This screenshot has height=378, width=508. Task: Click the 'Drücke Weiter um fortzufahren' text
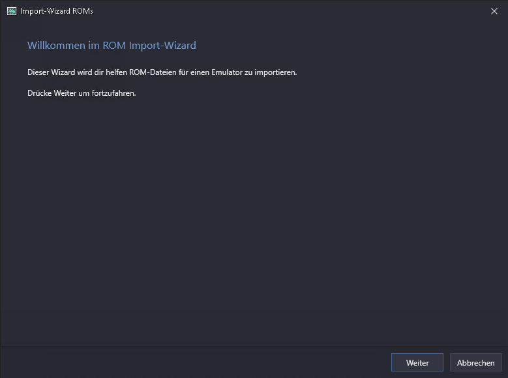[x=82, y=93]
